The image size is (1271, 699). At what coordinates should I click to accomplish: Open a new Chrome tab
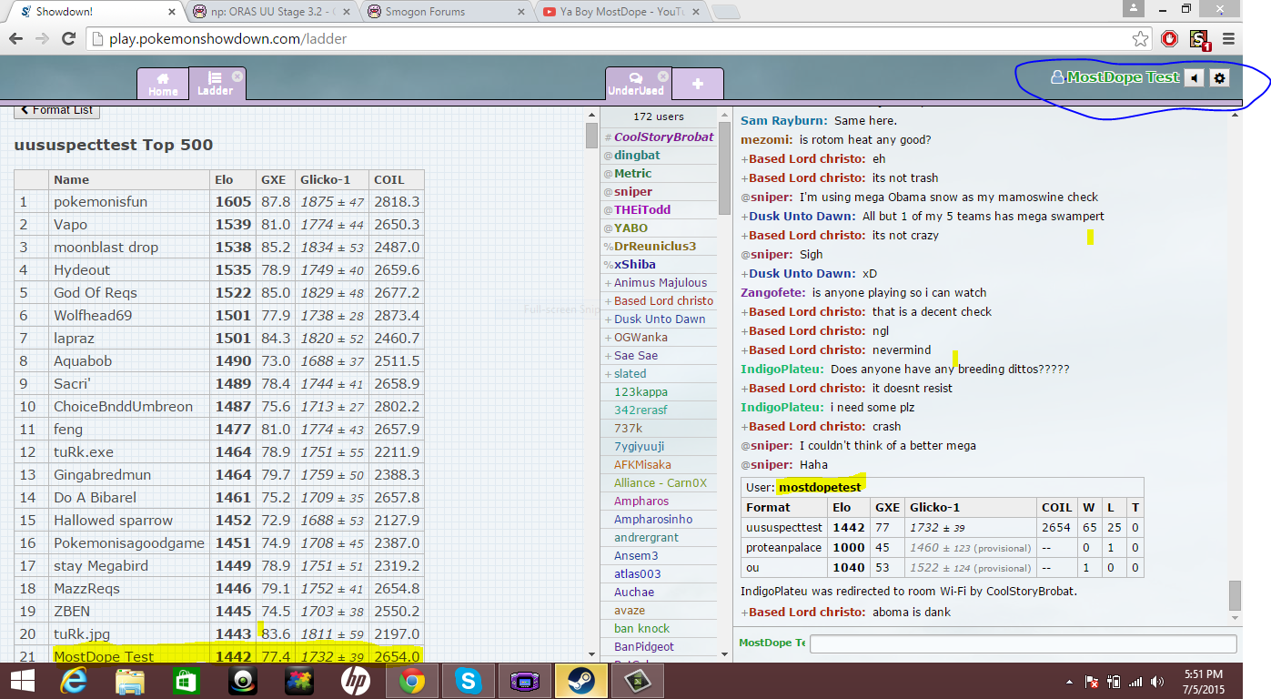725,12
